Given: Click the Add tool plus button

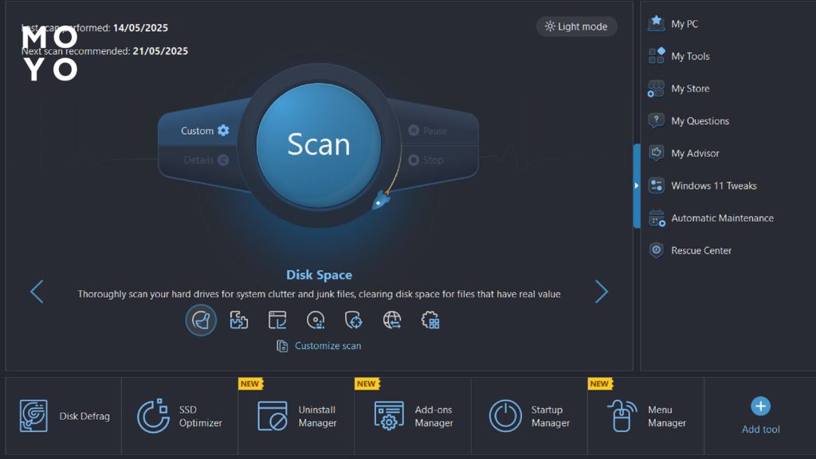Looking at the screenshot, I should click(760, 407).
